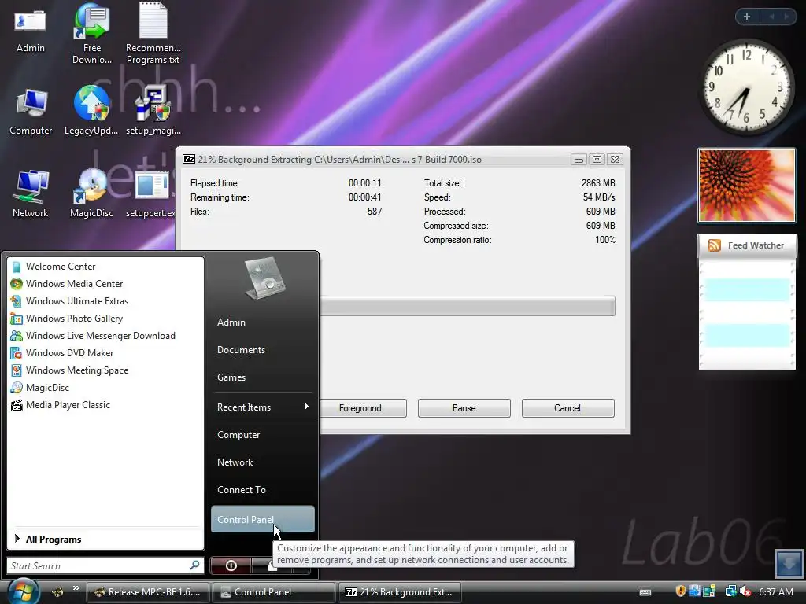
Task: Pause the 7-Zip extraction
Action: (x=464, y=408)
